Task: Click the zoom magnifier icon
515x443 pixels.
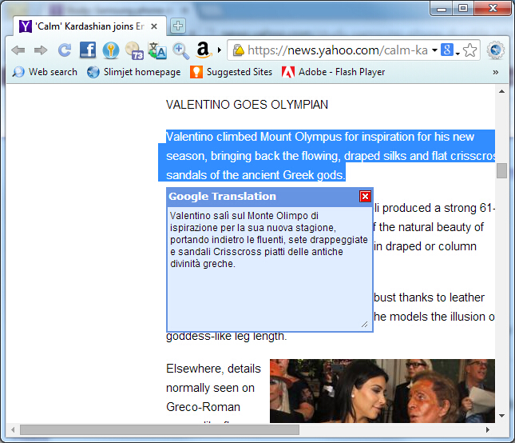Action: (x=180, y=51)
